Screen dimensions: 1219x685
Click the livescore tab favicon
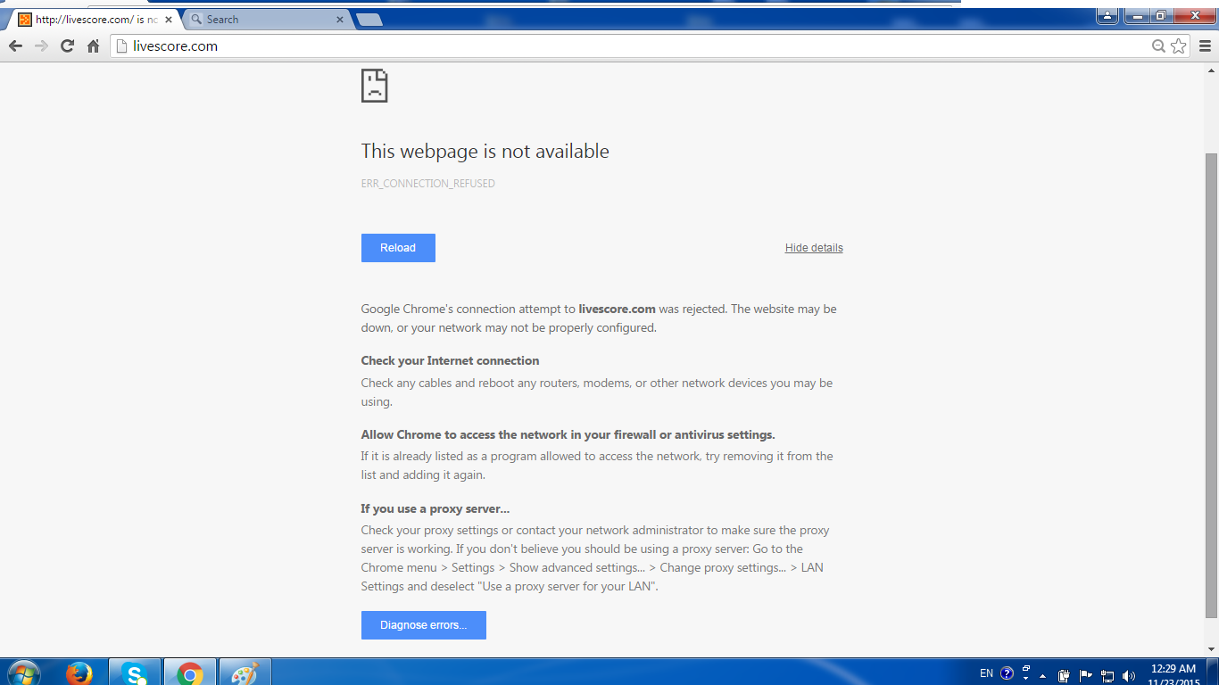[x=25, y=20]
